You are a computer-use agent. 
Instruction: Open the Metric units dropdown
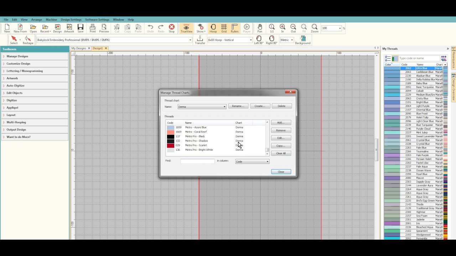[x=292, y=40]
